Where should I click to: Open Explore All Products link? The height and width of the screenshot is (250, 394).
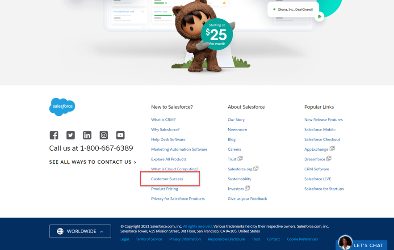168,159
